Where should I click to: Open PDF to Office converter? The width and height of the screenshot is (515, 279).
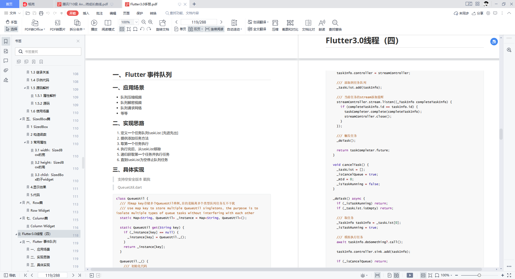coord(35,25)
